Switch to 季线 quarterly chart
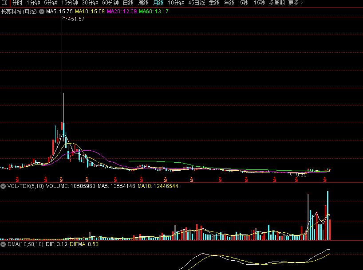This screenshot has height=270, width=363. click(x=214, y=3)
